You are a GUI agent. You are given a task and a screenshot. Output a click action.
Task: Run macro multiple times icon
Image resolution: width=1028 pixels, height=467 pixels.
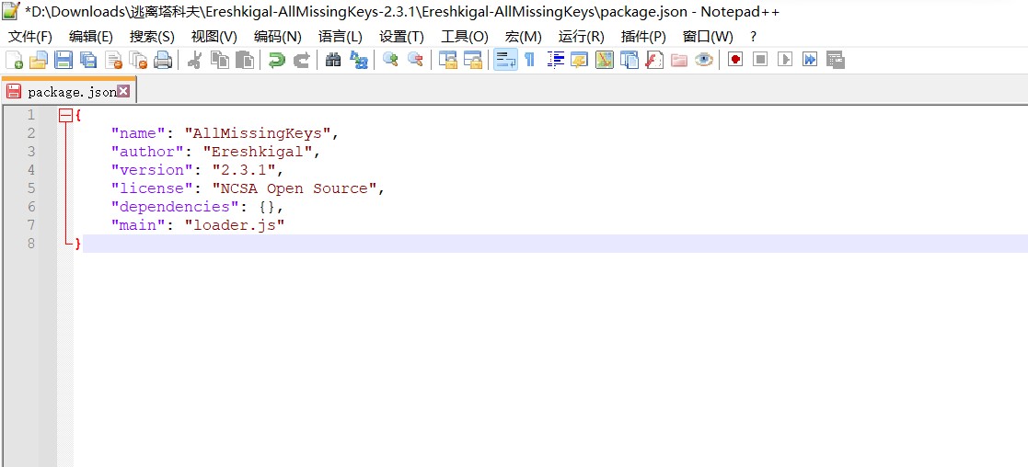pos(810,61)
